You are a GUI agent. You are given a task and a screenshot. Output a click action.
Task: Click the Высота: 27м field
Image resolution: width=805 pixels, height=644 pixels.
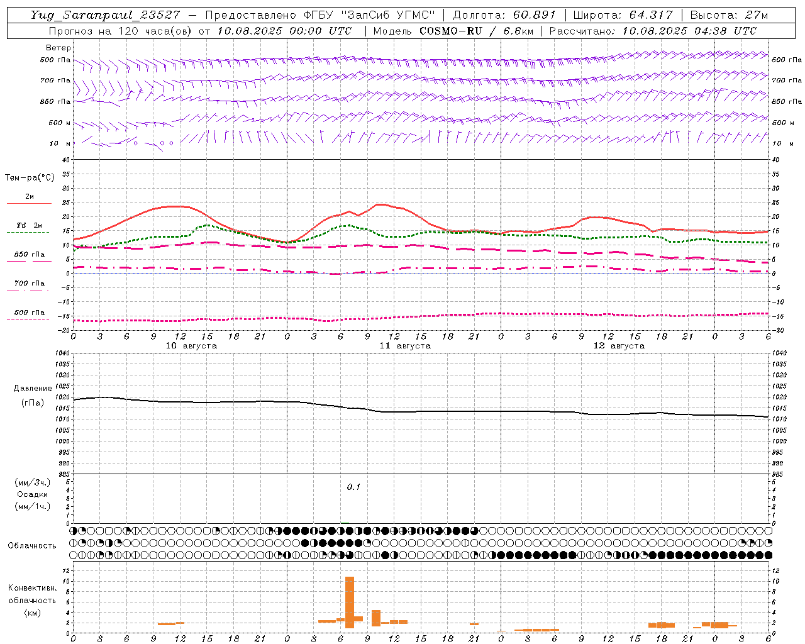pyautogui.click(x=729, y=15)
